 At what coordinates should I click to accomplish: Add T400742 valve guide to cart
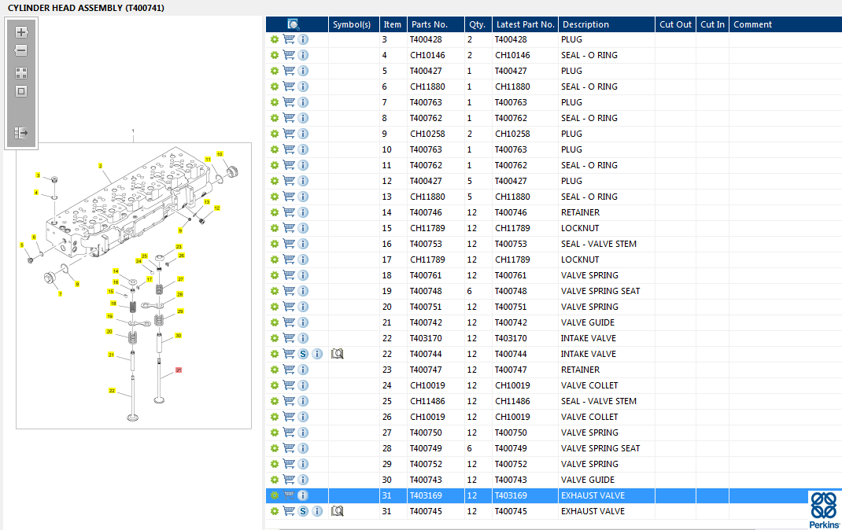coord(289,322)
